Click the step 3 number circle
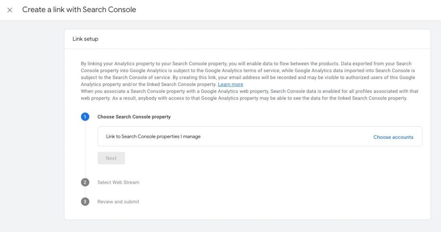 pos(85,201)
